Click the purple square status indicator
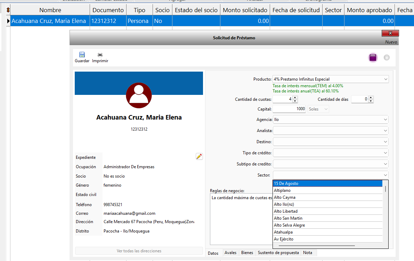414x261 pixels. point(373,58)
